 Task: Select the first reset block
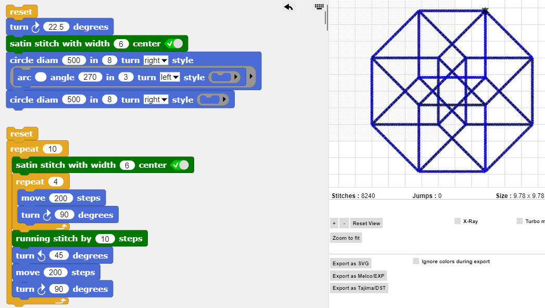[21, 11]
